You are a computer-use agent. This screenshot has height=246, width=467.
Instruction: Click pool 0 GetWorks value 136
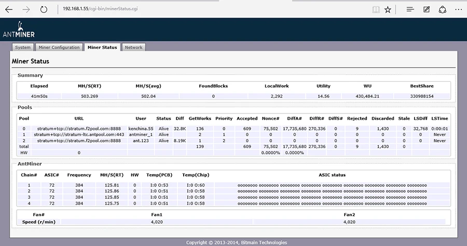[x=200, y=128]
